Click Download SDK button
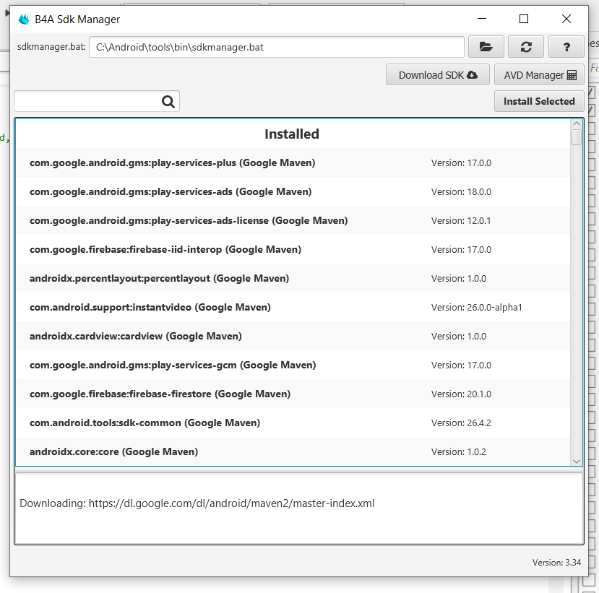599x593 pixels. 438,75
